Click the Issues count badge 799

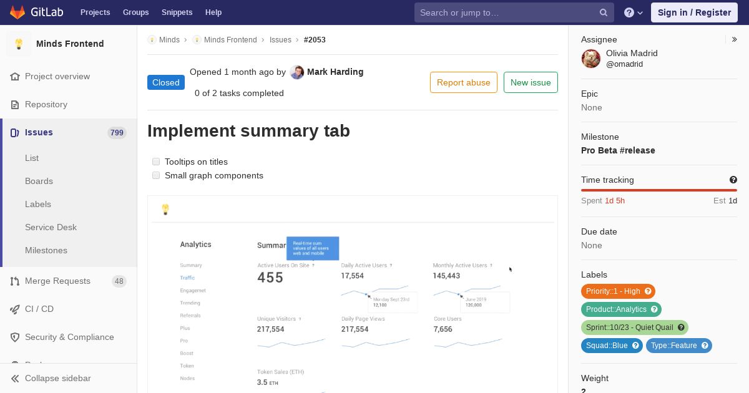pyautogui.click(x=117, y=132)
